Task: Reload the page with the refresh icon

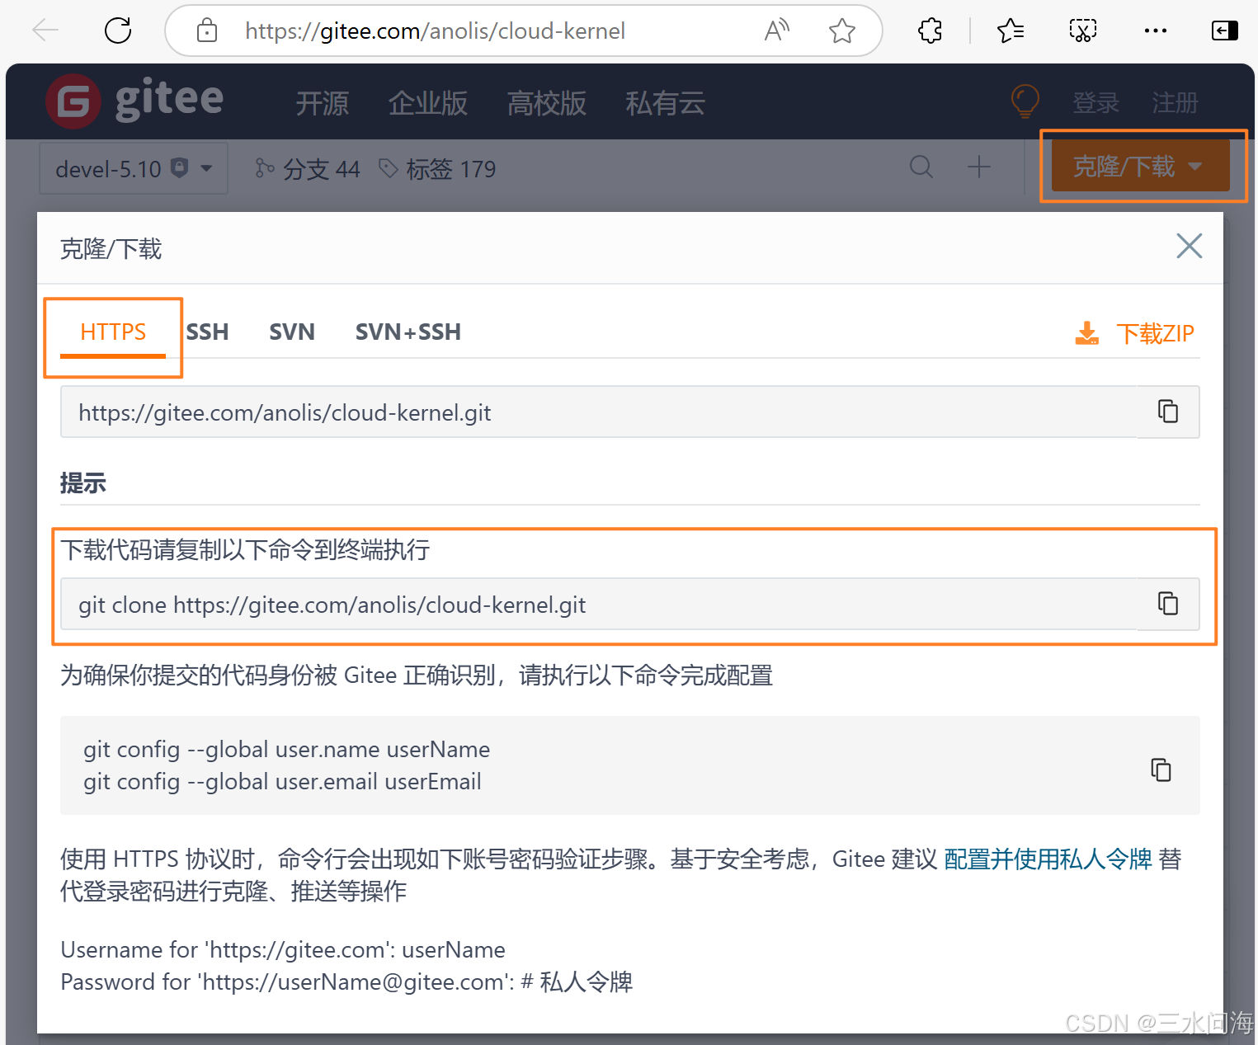Action: pyautogui.click(x=118, y=31)
